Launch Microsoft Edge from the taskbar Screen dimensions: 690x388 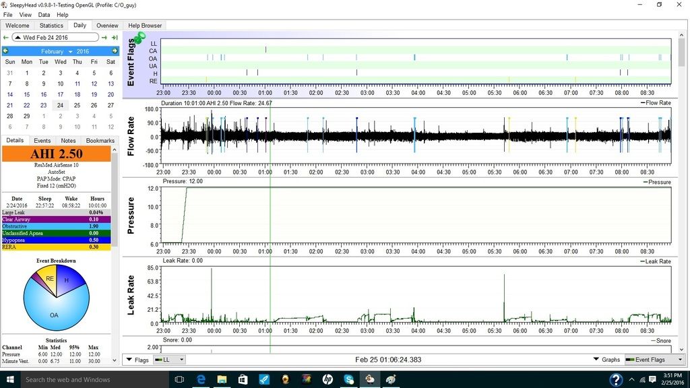(x=201, y=379)
